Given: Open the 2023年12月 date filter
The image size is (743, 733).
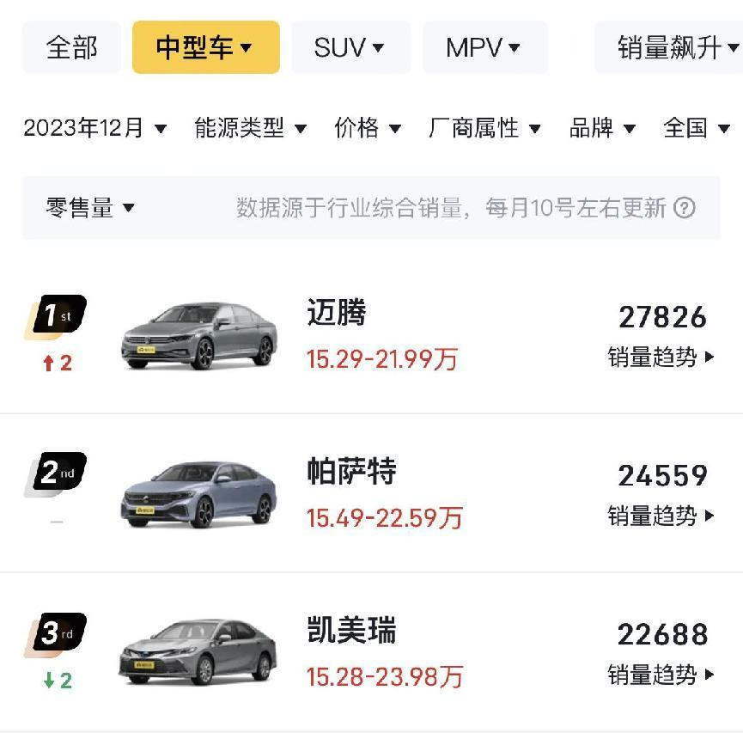Looking at the screenshot, I should pos(94,128).
